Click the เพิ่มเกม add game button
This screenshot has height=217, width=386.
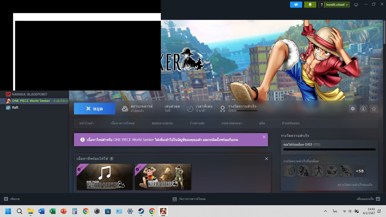[12, 199]
